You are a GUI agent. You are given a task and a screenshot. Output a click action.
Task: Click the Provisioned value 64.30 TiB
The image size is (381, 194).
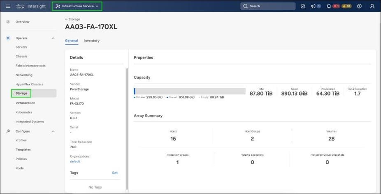click(x=328, y=94)
